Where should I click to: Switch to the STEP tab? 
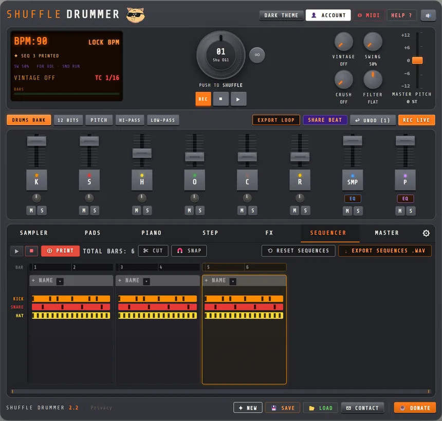click(210, 233)
